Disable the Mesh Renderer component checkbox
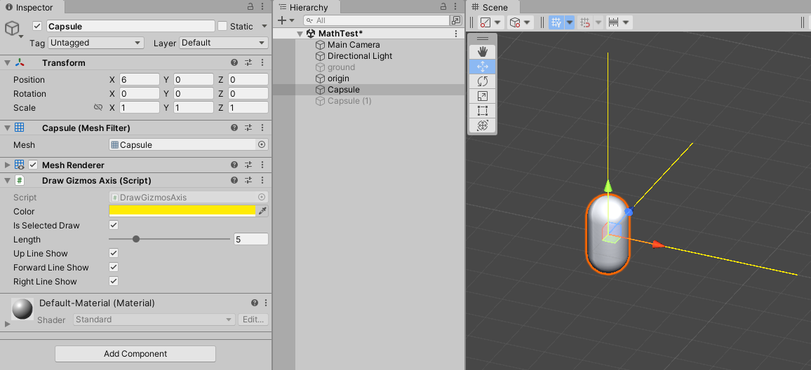The width and height of the screenshot is (811, 370). [x=33, y=165]
